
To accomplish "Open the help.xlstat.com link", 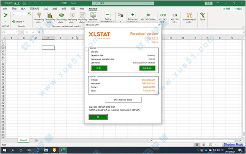I will pyautogui.click(x=148, y=83).
